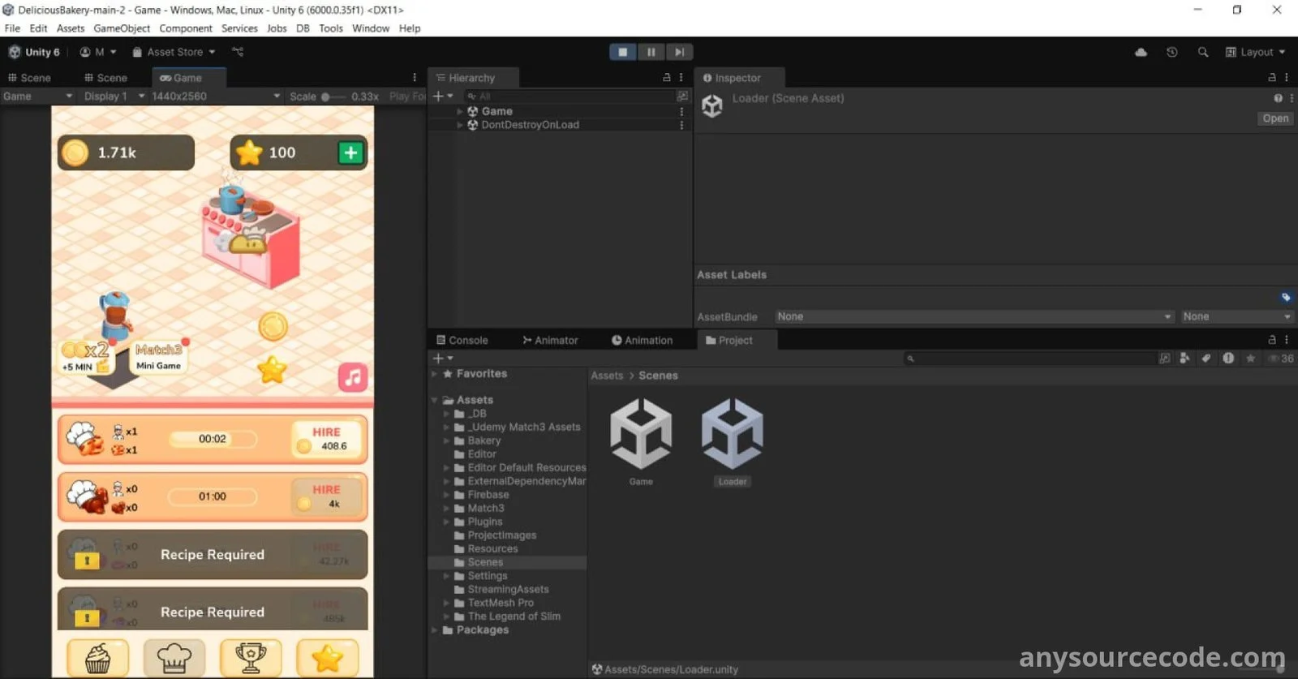The width and height of the screenshot is (1298, 679).
Task: Click the Pause button in Unity toolbar
Action: point(651,52)
